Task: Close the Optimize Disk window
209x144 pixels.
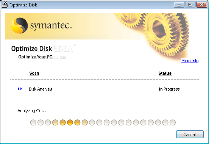Action: coord(202,5)
